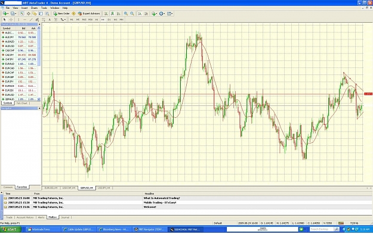Open Bloomberg News taskbar window

coord(114,229)
